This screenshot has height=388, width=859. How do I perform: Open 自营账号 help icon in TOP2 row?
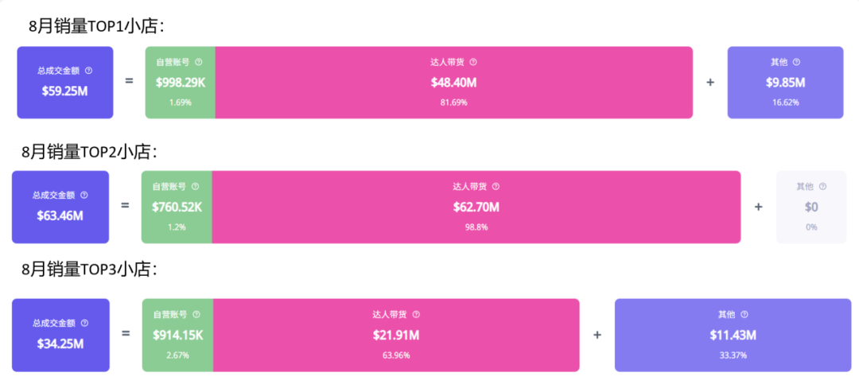[195, 187]
